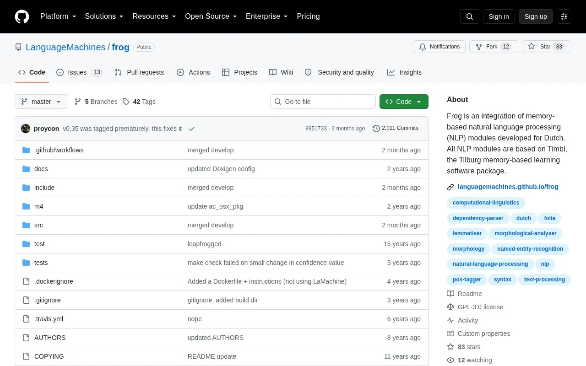Click the book icon next to Readme

click(x=450, y=294)
